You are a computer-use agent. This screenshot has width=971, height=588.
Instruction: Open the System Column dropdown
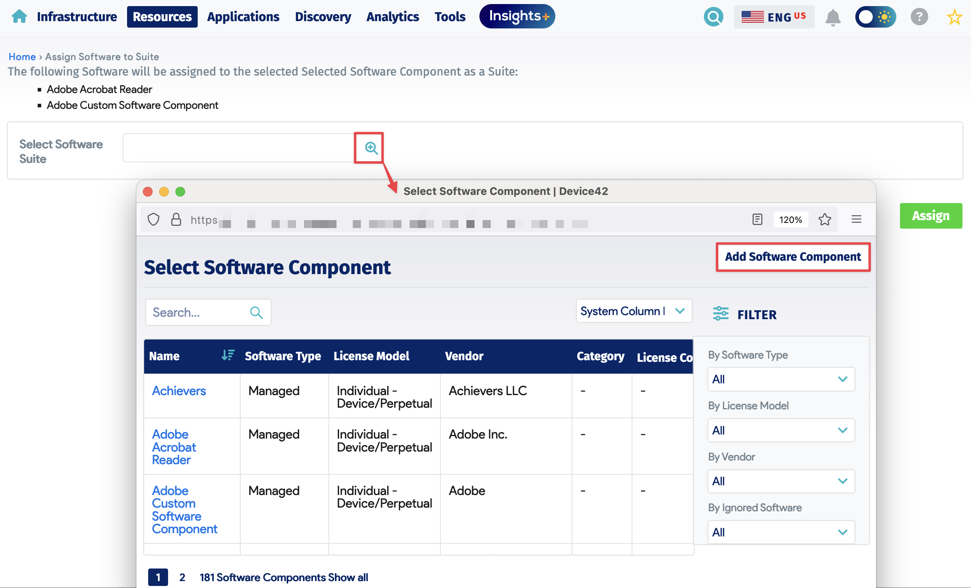633,311
